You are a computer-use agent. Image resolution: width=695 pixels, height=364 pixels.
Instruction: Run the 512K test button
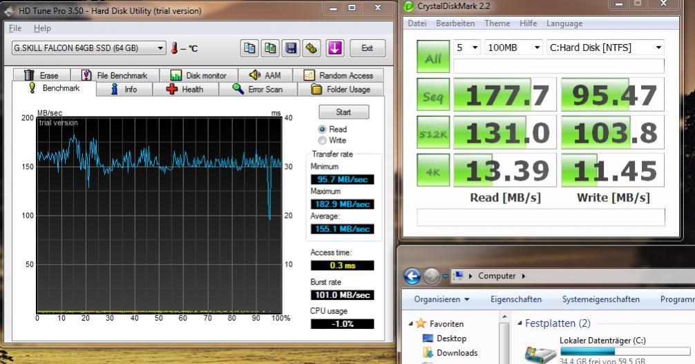tap(433, 132)
